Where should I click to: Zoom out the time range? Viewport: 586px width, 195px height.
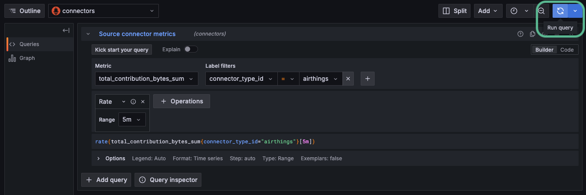[x=541, y=11]
